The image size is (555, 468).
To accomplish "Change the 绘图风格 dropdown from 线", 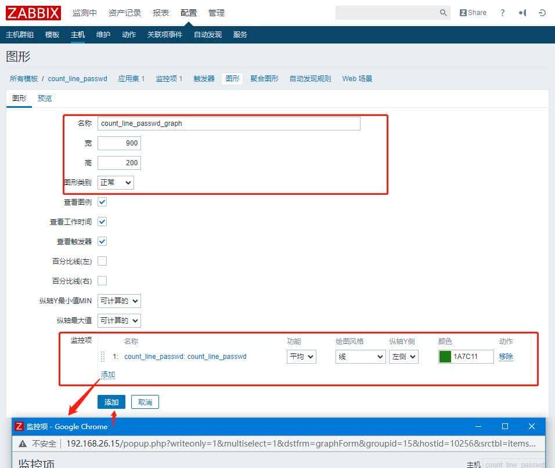I will 360,356.
